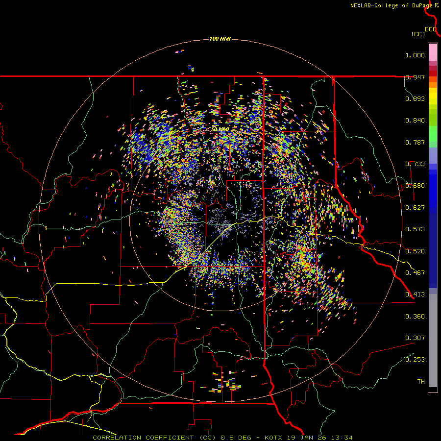Pick the dark navy color bar segment

coord(433,250)
